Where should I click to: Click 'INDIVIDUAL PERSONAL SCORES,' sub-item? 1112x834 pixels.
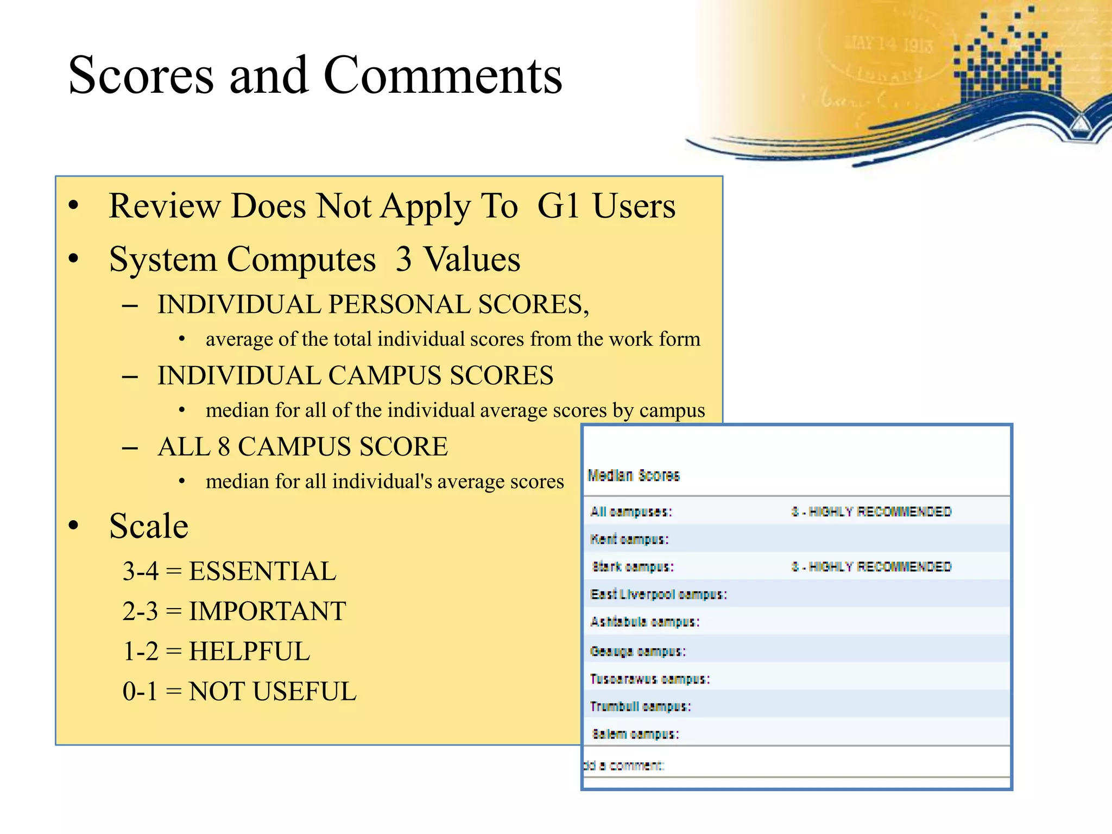(x=373, y=305)
